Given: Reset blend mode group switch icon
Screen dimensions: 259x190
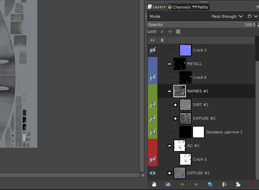Looking at the screenshot, I should tap(249, 16).
